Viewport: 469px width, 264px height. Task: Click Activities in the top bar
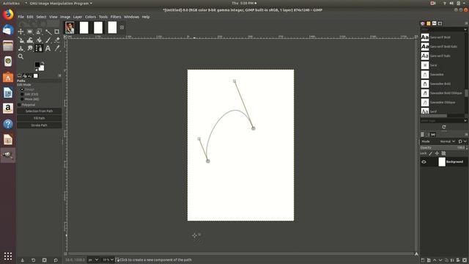coord(11,3)
